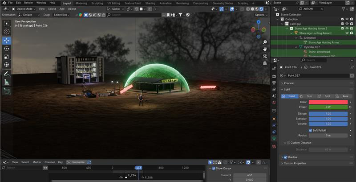Viewport: 356px width, 182px height.
Task: Open the Tool properties tab icon
Action: click(274, 68)
